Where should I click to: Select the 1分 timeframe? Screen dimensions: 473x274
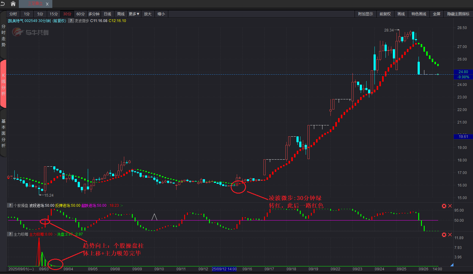click(x=27, y=14)
